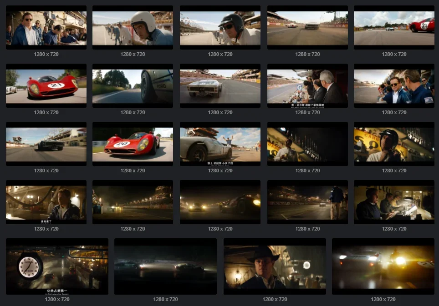Select thumbnail of driver in white helmet
This screenshot has width=439, height=306.
(x=133, y=27)
